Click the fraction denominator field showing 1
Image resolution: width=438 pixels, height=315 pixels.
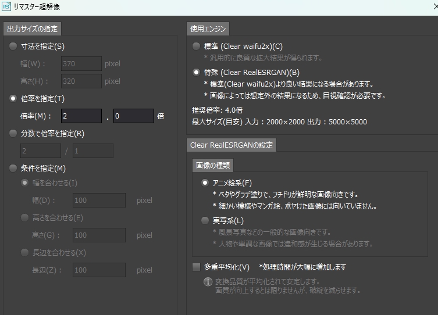(93, 151)
